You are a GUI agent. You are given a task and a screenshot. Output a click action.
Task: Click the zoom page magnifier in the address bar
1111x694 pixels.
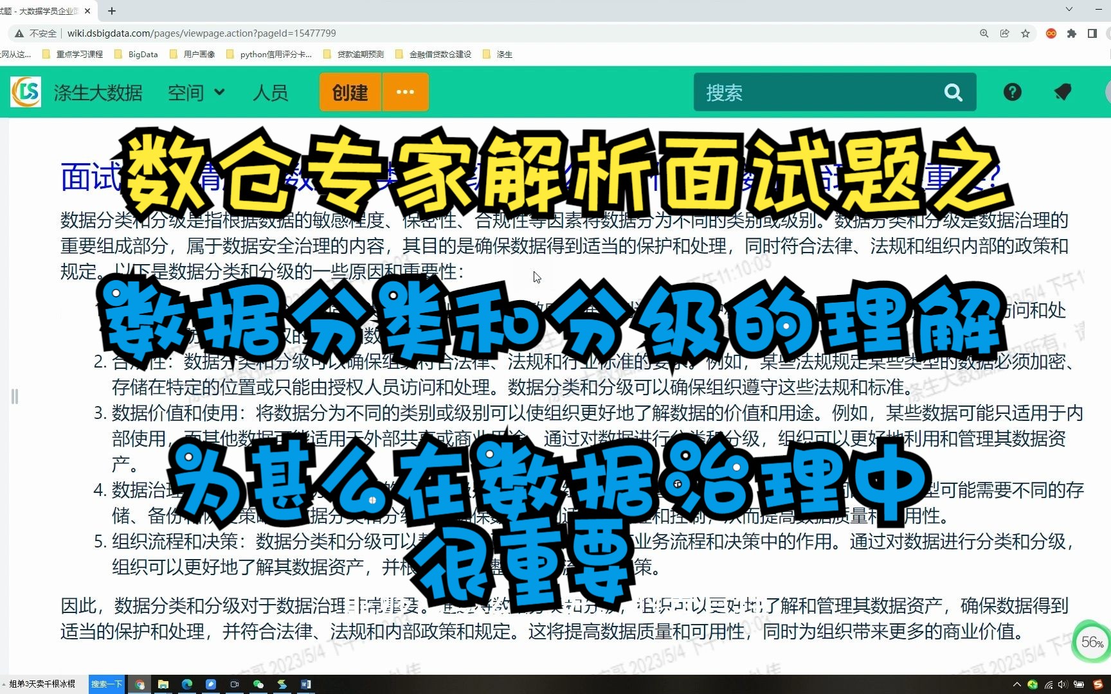pyautogui.click(x=984, y=33)
